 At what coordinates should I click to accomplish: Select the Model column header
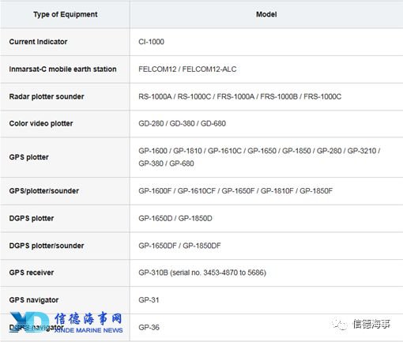266,14
